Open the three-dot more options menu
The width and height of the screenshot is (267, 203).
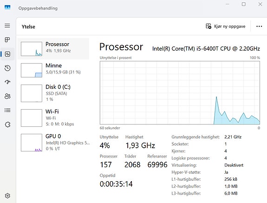tap(259, 26)
